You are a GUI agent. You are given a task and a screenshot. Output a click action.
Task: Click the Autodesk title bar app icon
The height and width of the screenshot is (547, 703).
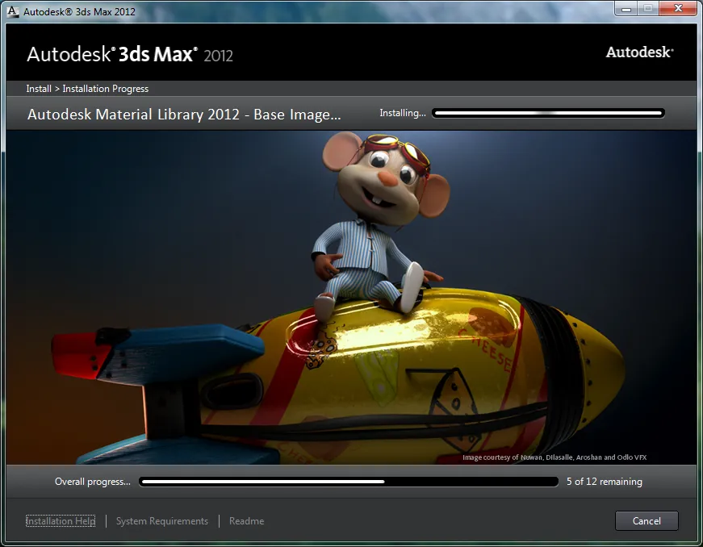13,11
